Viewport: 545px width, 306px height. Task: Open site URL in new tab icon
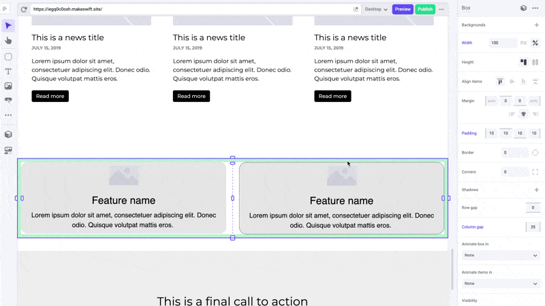point(356,10)
